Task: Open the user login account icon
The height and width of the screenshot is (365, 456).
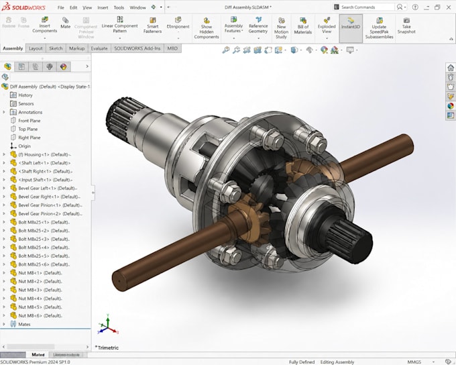Action: [400, 7]
